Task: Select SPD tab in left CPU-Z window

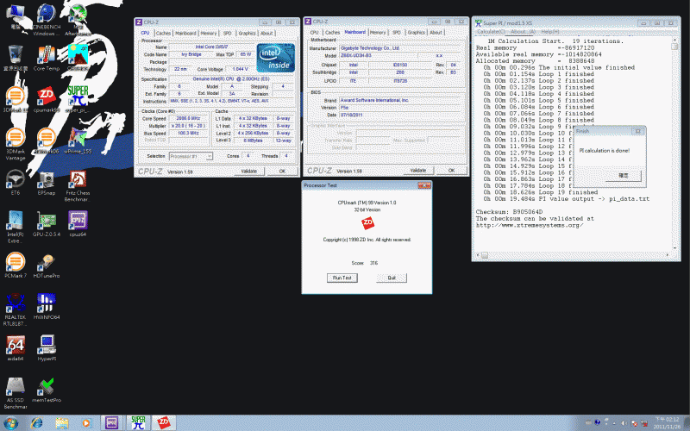Action: point(227,34)
